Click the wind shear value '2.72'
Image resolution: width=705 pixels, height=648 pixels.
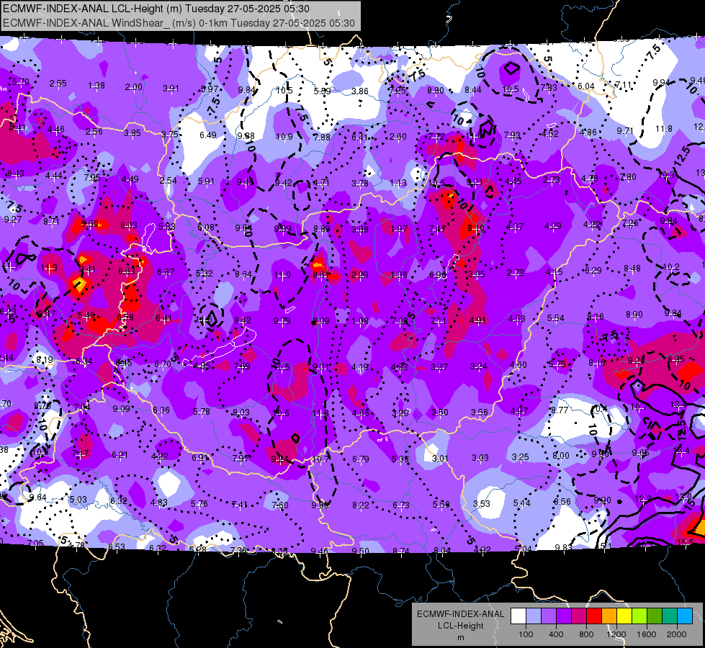pos(516,272)
